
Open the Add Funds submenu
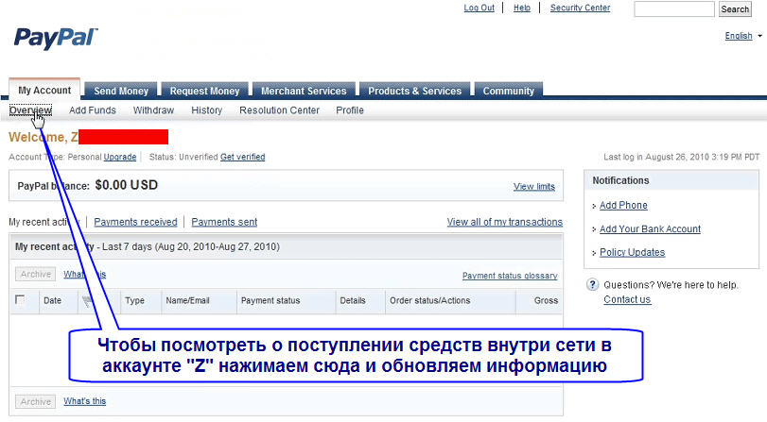pyautogui.click(x=93, y=110)
